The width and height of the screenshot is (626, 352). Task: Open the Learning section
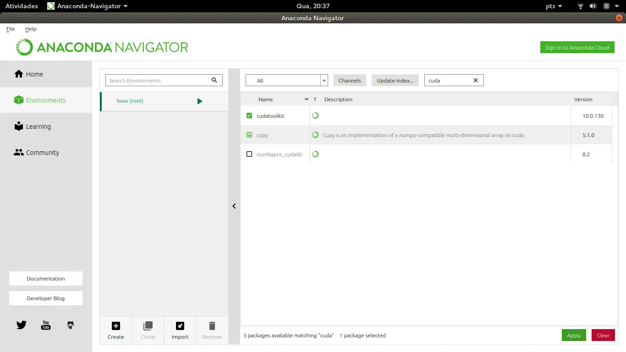[x=46, y=126]
